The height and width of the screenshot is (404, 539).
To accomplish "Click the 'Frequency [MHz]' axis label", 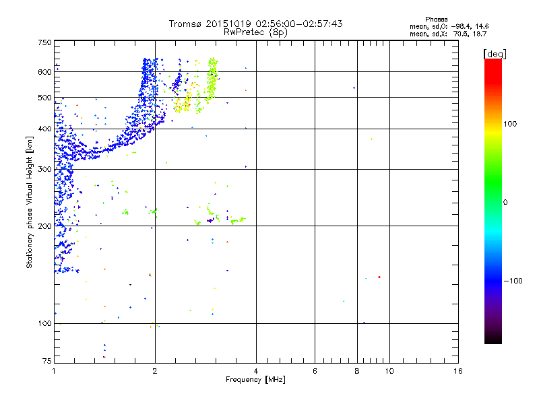I will [255, 380].
